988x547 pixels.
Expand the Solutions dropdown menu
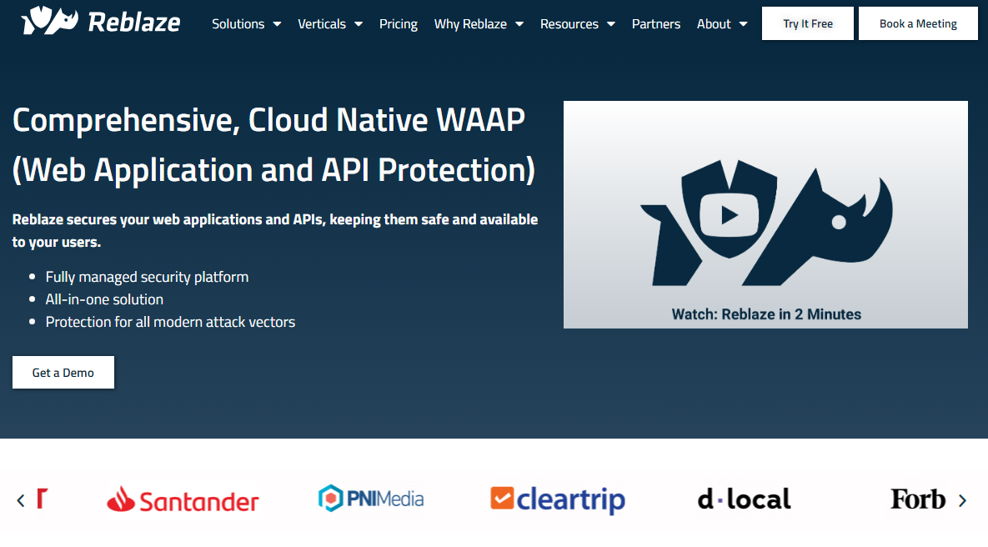click(246, 24)
